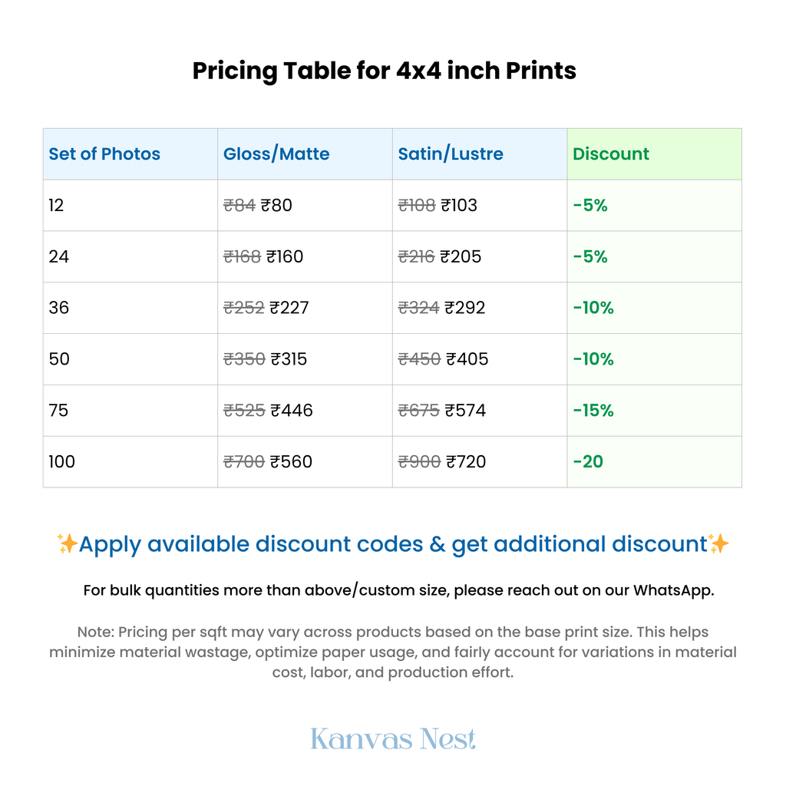The width and height of the screenshot is (786, 786).
Task: Click the page title "Pricing Table for 4x4 inch Prints"
Action: 384,71
